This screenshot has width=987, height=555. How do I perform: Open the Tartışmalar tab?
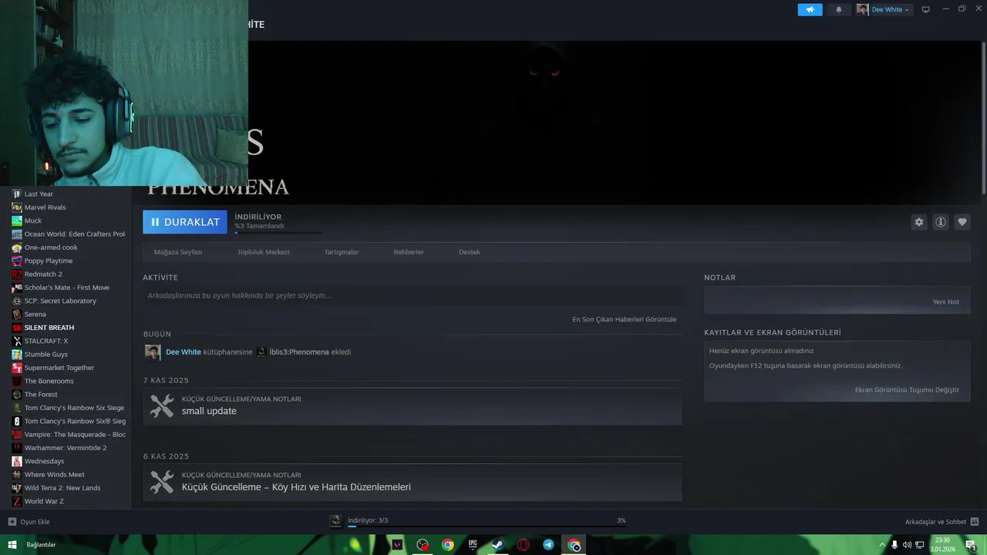click(x=342, y=252)
